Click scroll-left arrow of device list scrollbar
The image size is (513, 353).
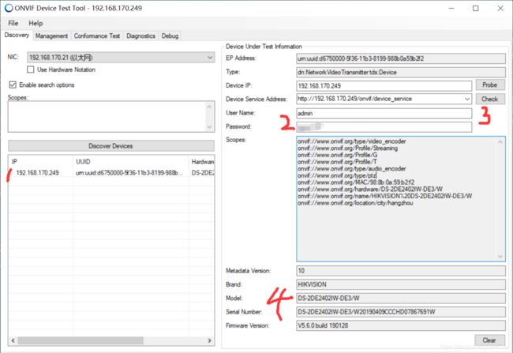coord(13,340)
